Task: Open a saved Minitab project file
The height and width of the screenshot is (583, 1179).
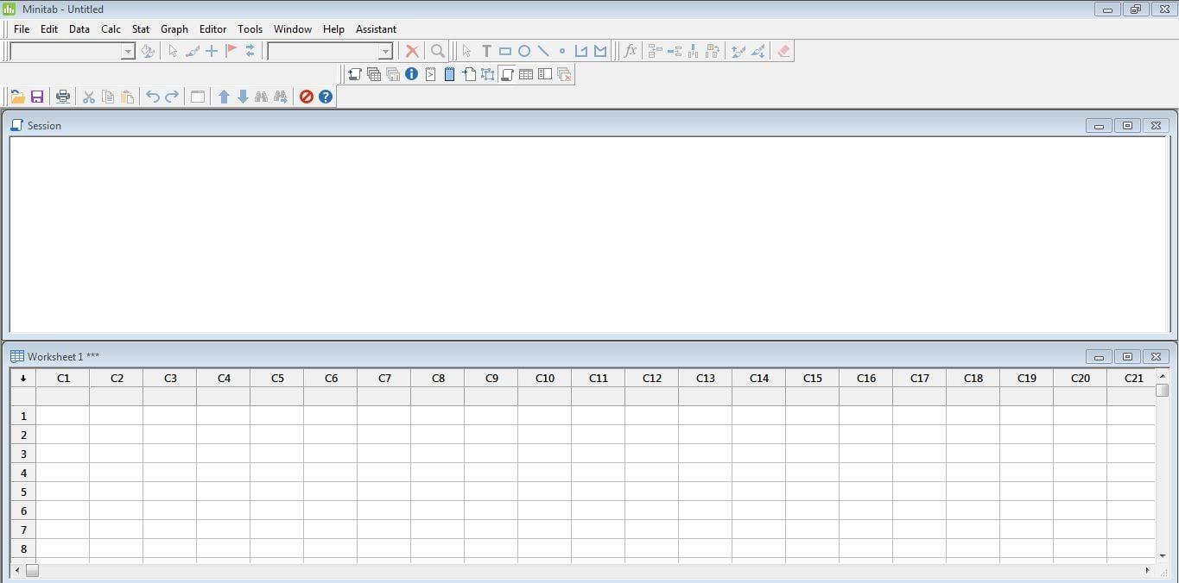Action: coord(17,96)
